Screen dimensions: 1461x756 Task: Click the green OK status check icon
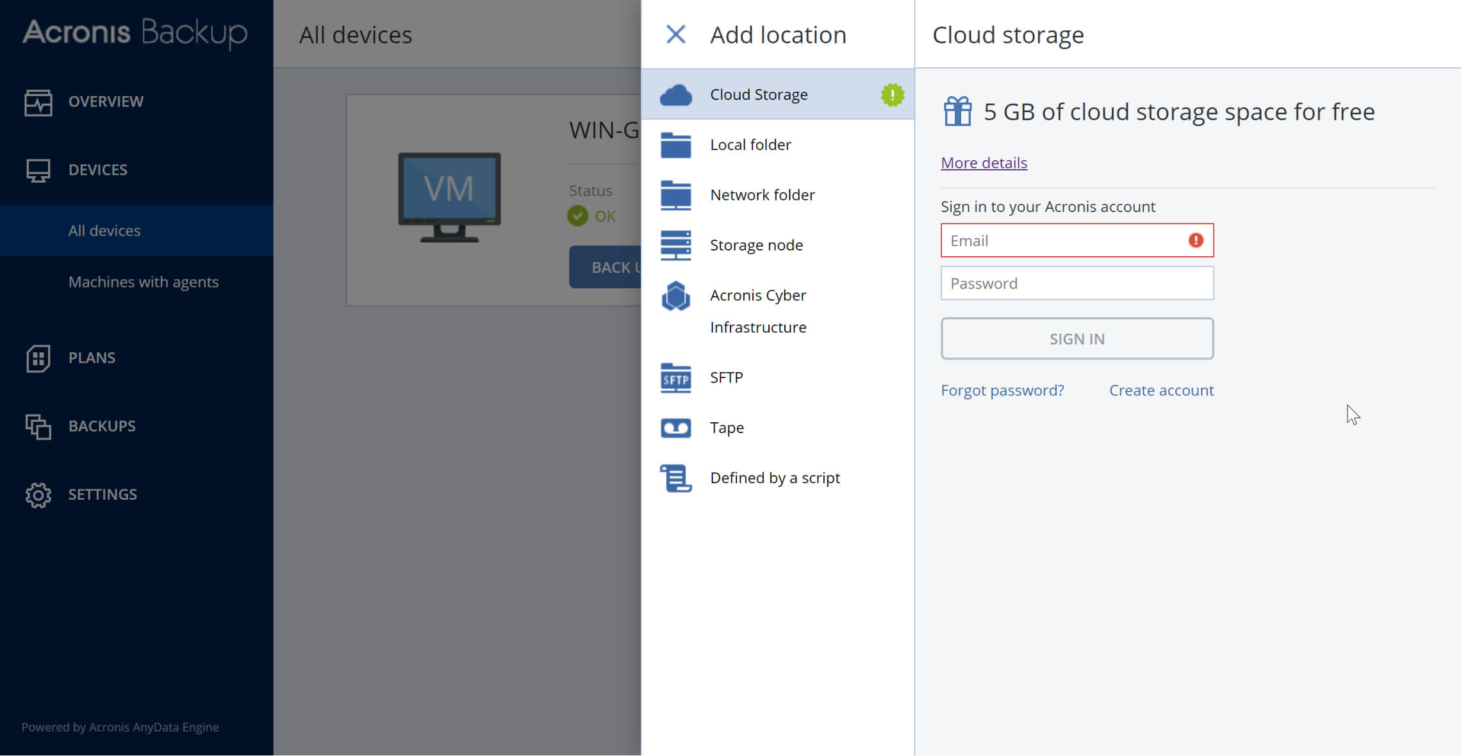pos(577,216)
